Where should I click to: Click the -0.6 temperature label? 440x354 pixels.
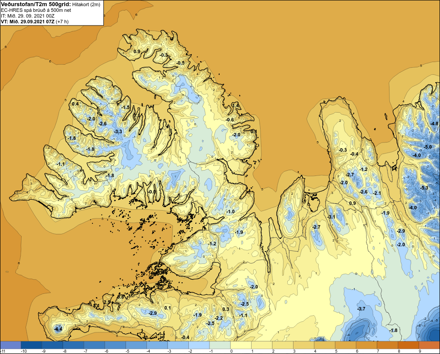pyautogui.click(x=230, y=120)
